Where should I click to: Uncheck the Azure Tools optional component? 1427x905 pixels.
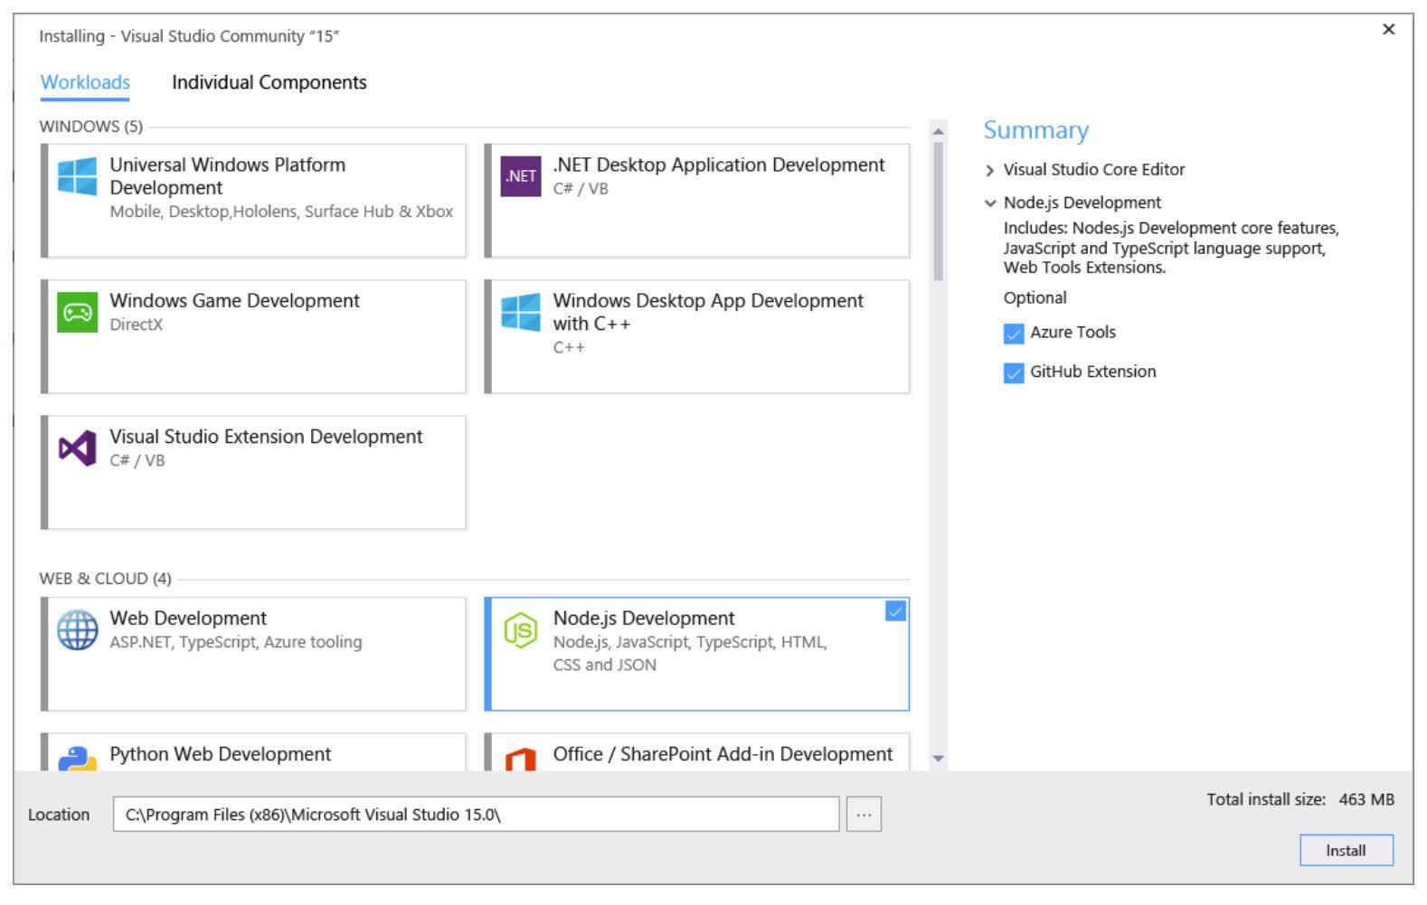point(1014,334)
